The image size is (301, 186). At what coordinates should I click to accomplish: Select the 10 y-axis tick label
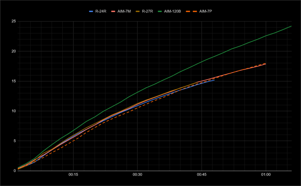[13, 111]
